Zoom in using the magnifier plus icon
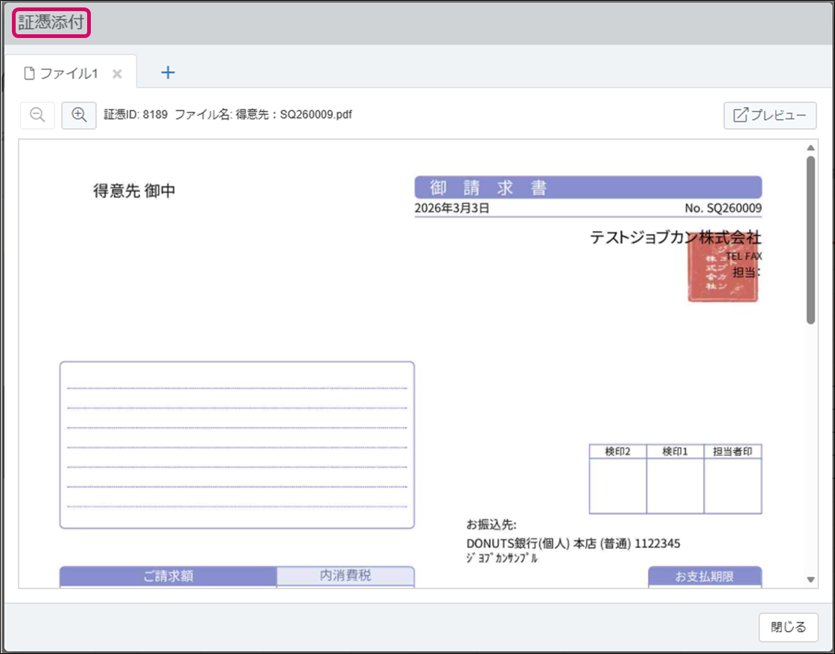Viewport: 835px width, 654px height. [x=79, y=115]
